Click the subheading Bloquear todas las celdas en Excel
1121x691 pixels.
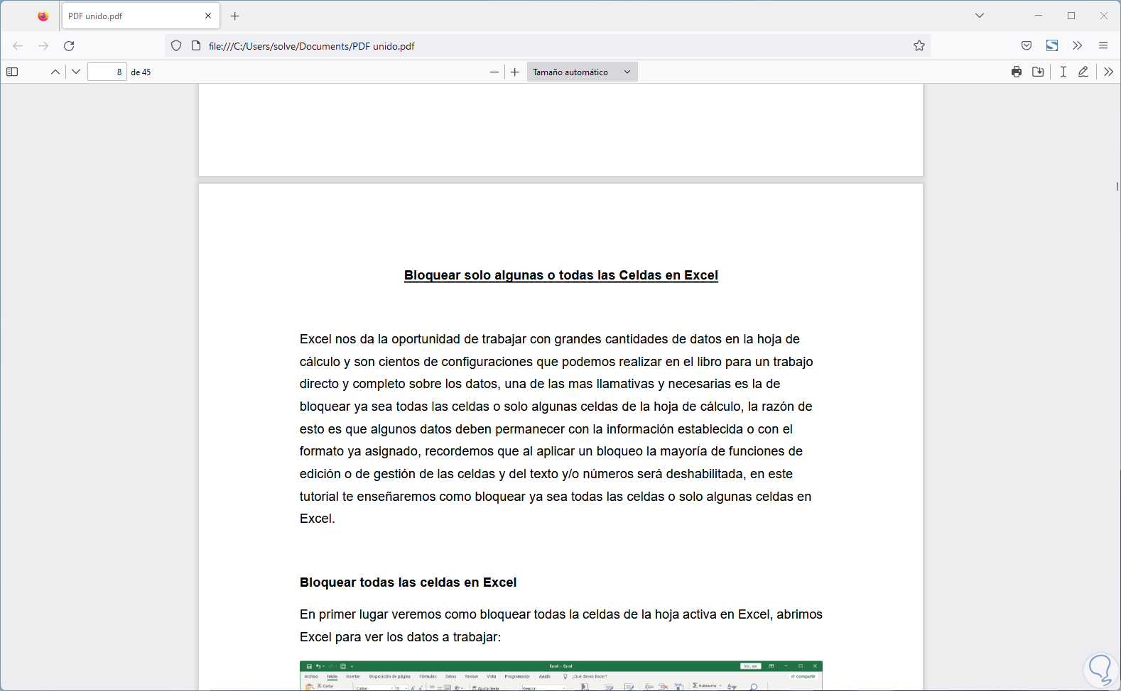point(408,582)
